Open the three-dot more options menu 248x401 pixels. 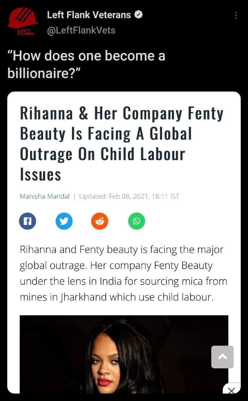[x=236, y=16]
